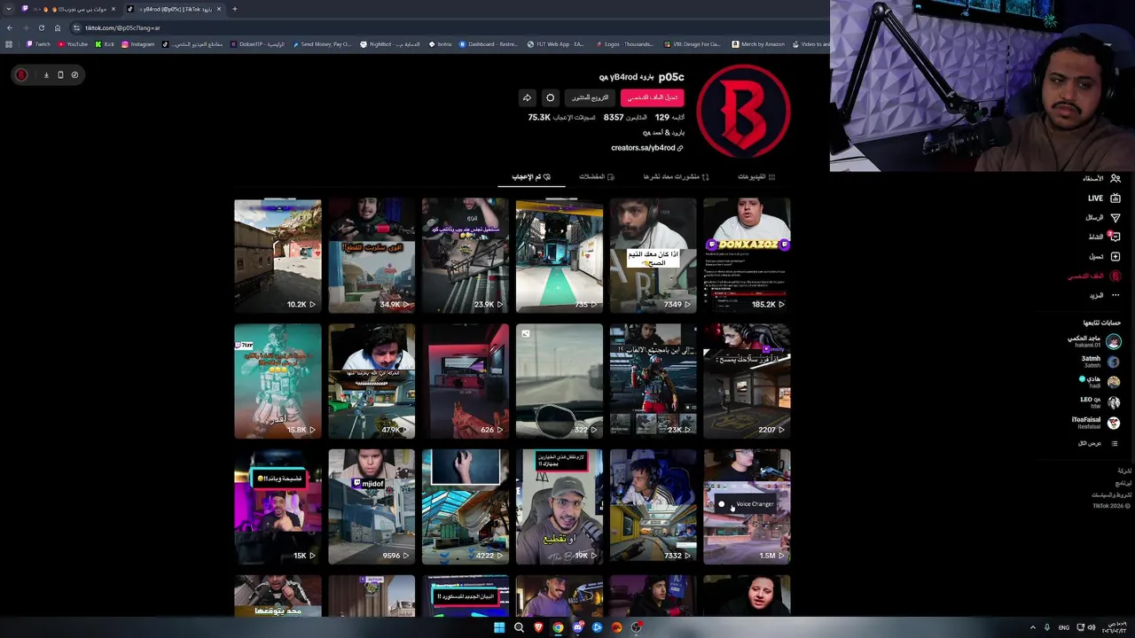Open Messages in the TikTok sidebar
This screenshot has width=1135, height=638.
coord(1103,217)
